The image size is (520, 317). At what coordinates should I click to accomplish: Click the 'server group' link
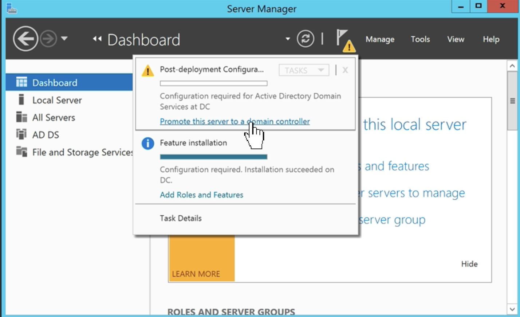[392, 220]
